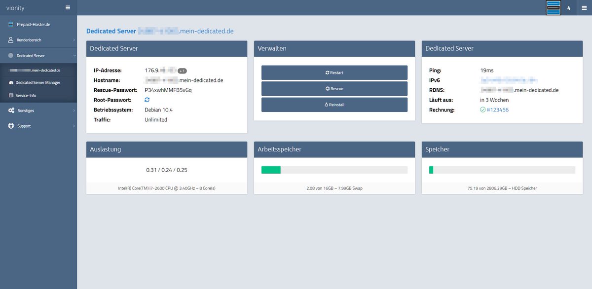Click the Kundenbereich user icon
Viewport: 592px width, 289px height.
11,39
